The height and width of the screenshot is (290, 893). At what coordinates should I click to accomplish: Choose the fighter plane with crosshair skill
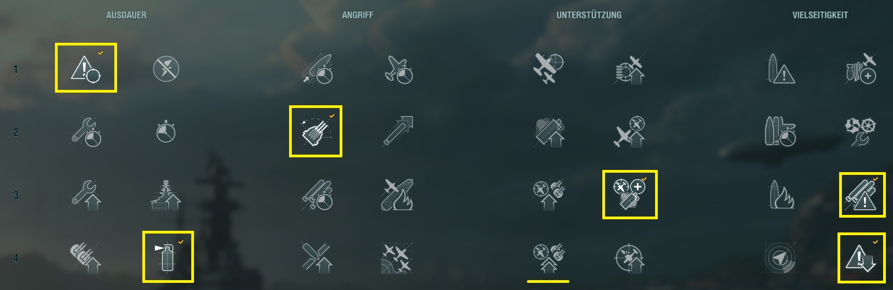[548, 68]
